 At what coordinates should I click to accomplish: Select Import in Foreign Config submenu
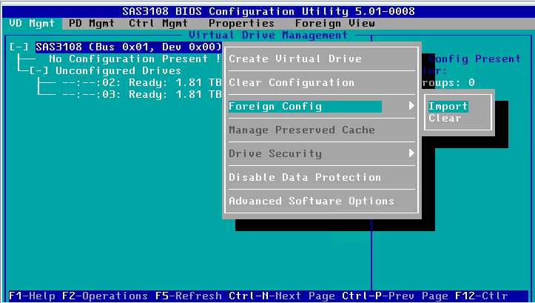(x=448, y=106)
